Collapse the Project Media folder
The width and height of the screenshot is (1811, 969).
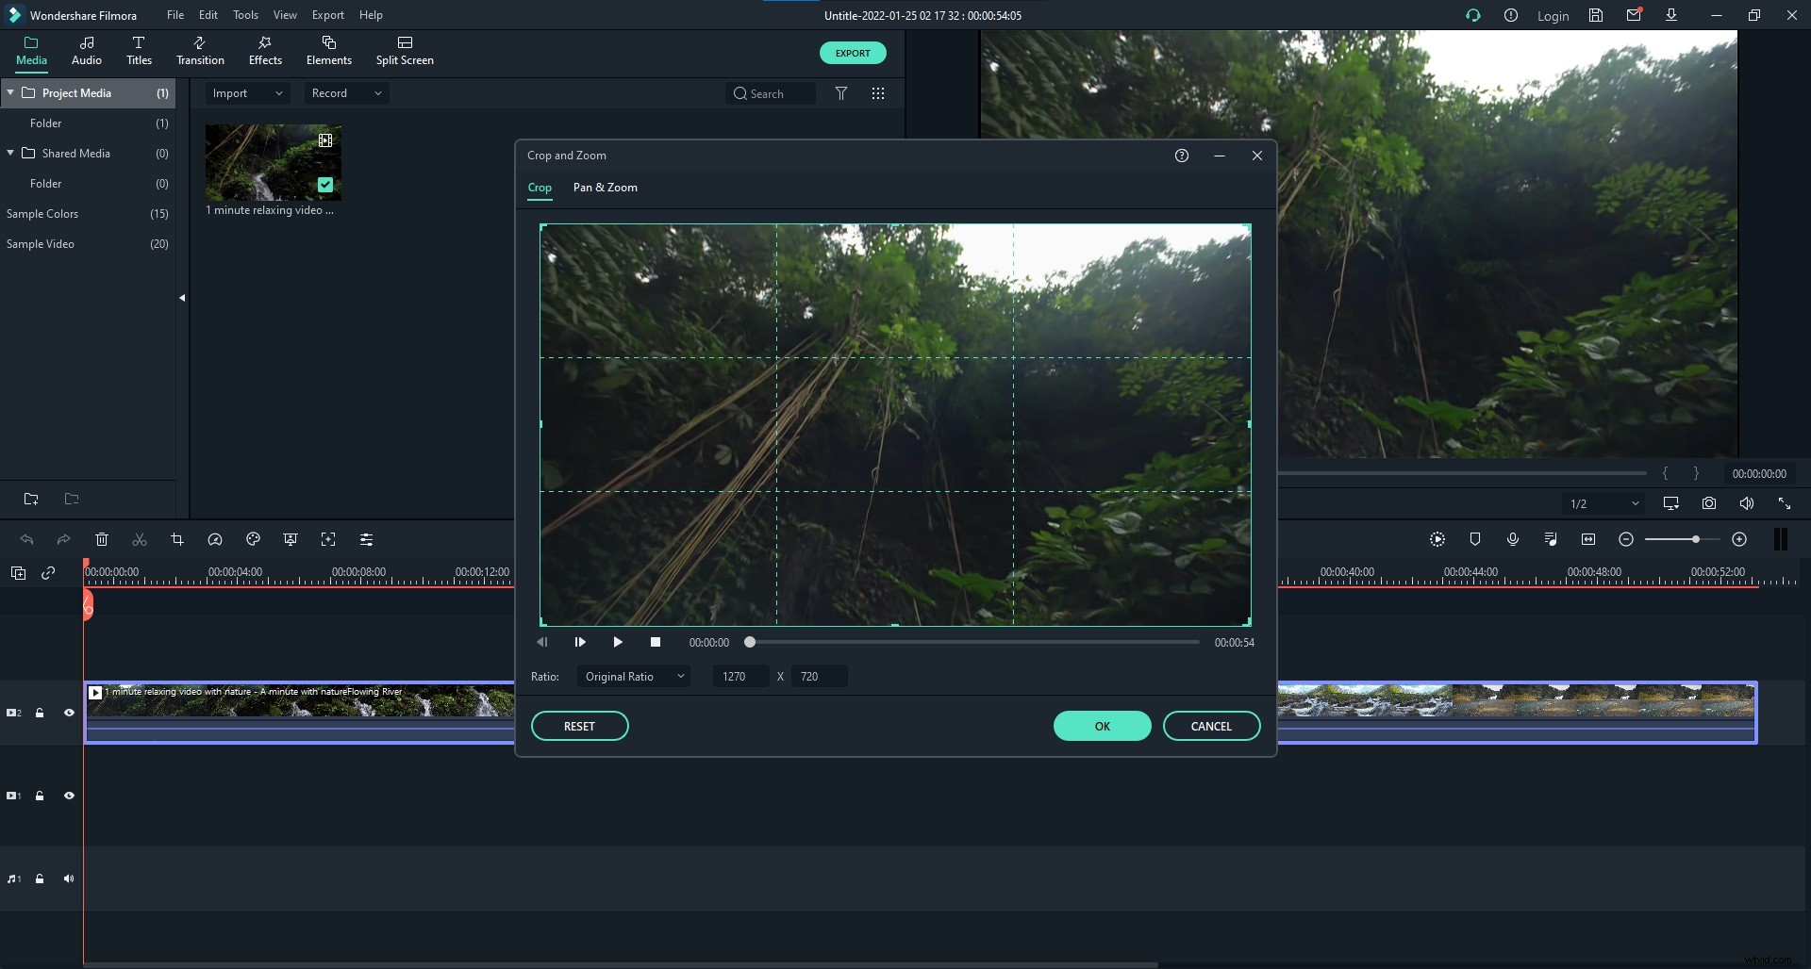tap(9, 92)
